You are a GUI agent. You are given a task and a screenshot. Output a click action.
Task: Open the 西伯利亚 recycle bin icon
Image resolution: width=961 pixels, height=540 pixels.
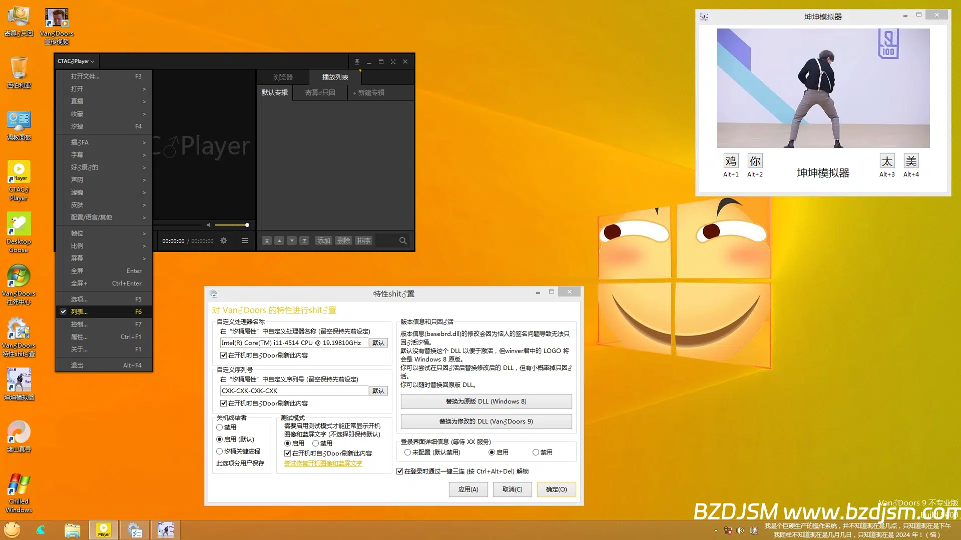click(x=19, y=72)
